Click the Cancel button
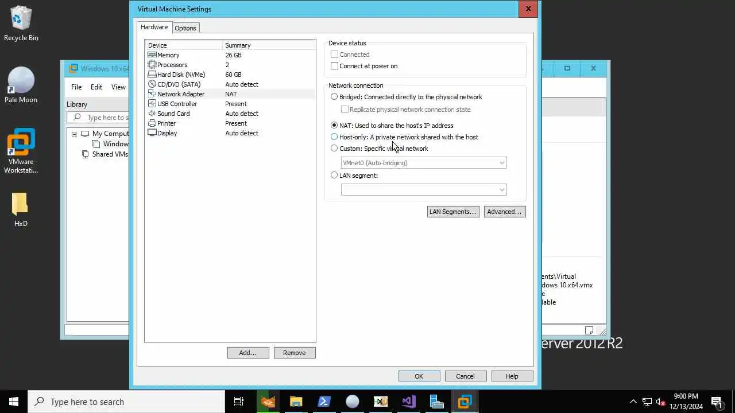735x413 pixels. pos(466,376)
